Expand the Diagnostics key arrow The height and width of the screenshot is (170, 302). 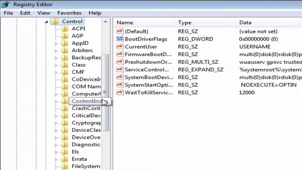click(x=56, y=145)
